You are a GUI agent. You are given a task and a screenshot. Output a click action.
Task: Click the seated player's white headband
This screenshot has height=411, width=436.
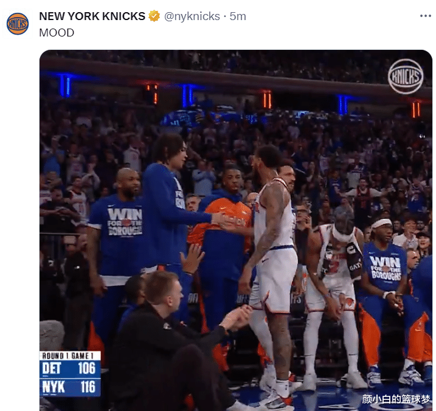coord(382,223)
